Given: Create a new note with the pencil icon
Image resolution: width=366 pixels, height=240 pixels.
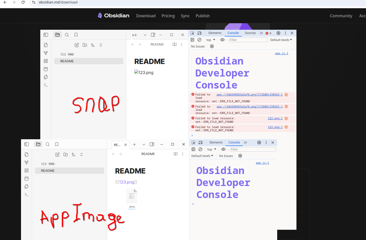Looking at the screenshot, I should pos(77,45).
